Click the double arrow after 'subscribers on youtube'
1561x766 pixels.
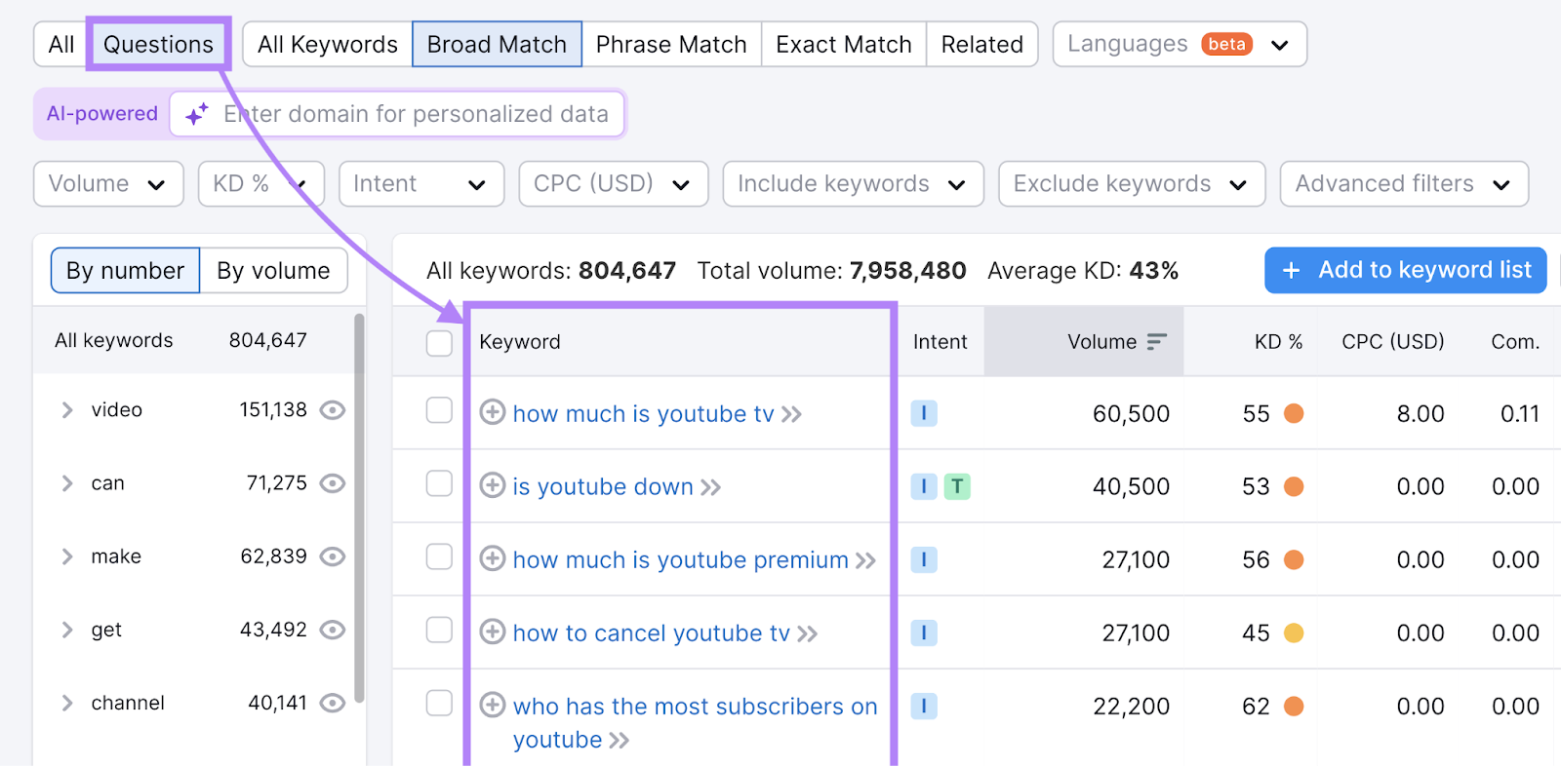coord(619,741)
